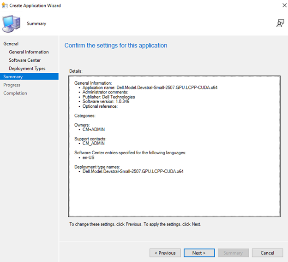Click the Categories label in details
This screenshot has width=288, height=262.
coord(84,116)
